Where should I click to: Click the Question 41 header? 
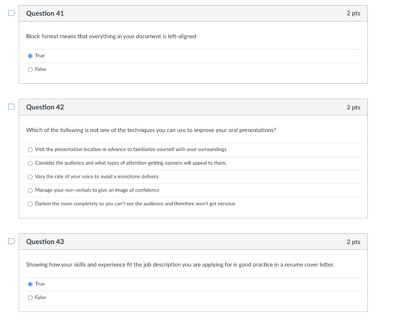[x=45, y=13]
